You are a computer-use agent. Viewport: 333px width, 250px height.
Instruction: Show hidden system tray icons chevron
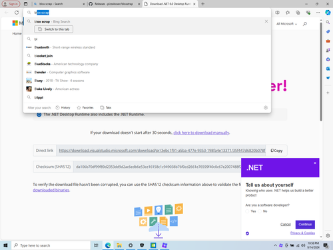click(x=275, y=245)
